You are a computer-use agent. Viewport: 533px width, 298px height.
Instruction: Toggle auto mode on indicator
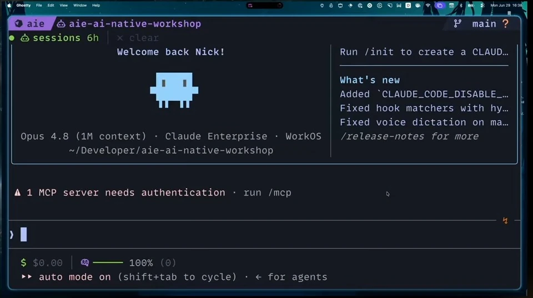pos(75,277)
